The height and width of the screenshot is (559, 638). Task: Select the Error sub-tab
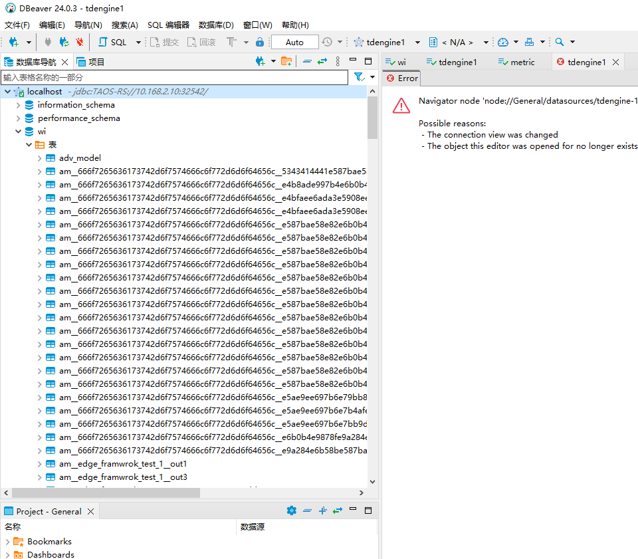[403, 78]
